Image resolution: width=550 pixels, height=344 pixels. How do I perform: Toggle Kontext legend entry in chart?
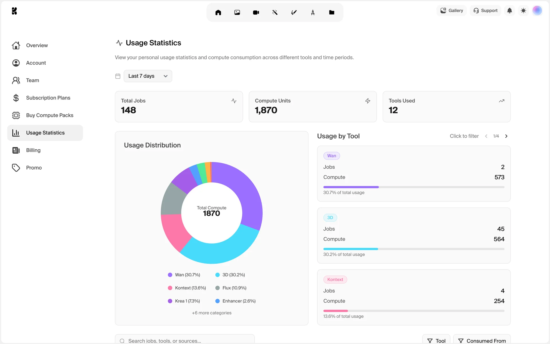click(x=187, y=288)
